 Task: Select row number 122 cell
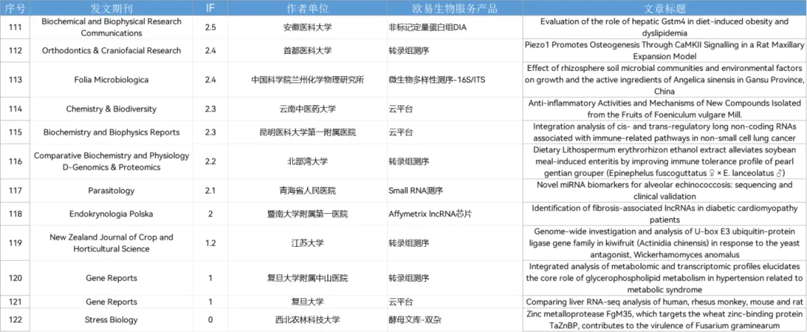(15, 320)
